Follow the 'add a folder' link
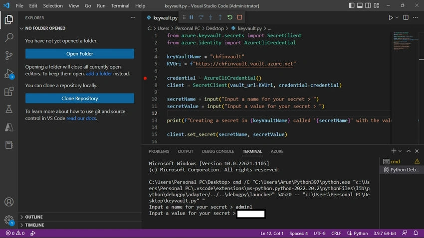The width and height of the screenshot is (424, 238). 99,74
